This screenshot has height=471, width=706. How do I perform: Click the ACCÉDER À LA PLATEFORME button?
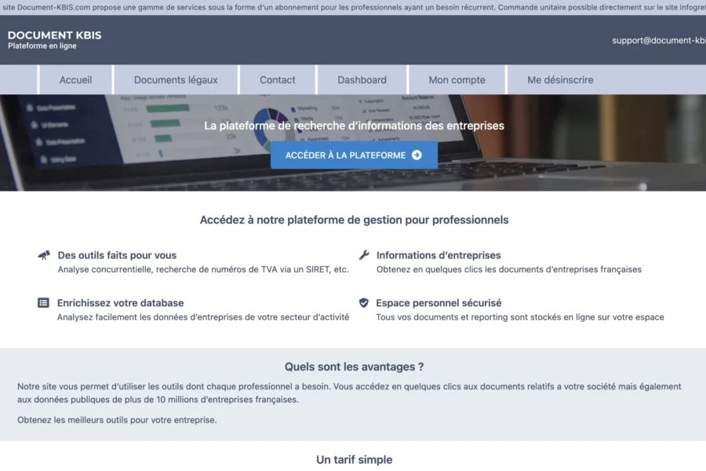(x=354, y=155)
